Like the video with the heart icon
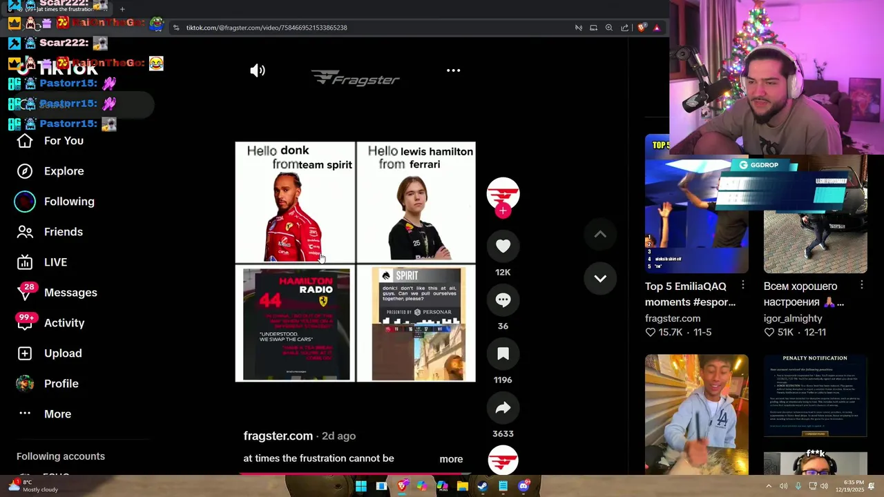Viewport: 884px width, 497px height. point(503,246)
